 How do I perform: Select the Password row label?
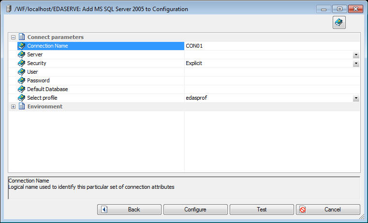click(x=38, y=80)
